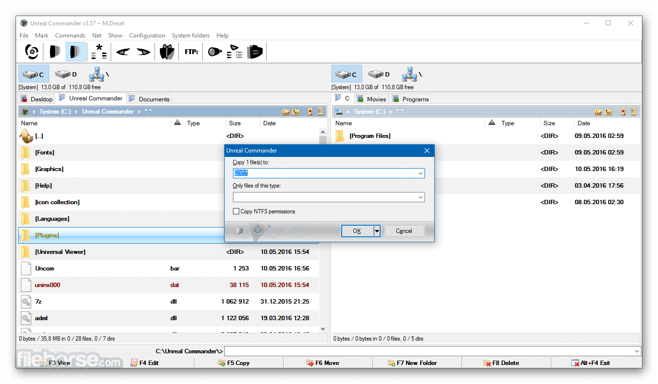Screen dimensions: 658x384
Task: Confirm the copy with the OK button
Action: tap(357, 231)
